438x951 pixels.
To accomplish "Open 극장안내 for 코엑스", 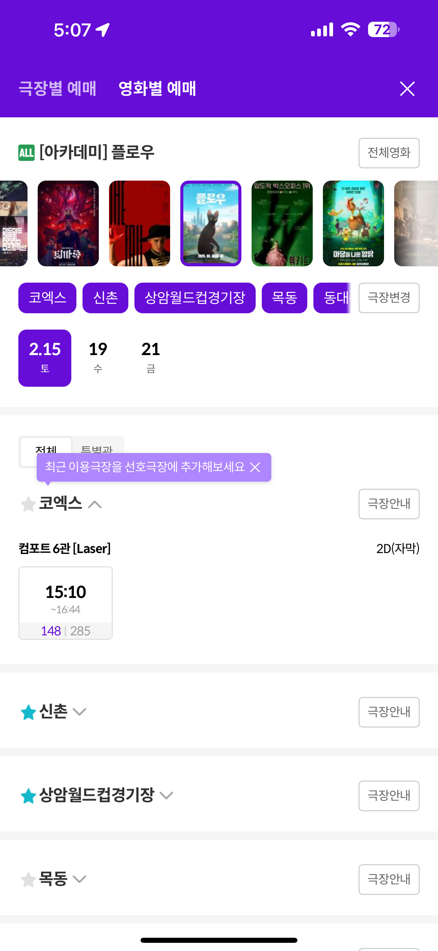I will coord(388,504).
